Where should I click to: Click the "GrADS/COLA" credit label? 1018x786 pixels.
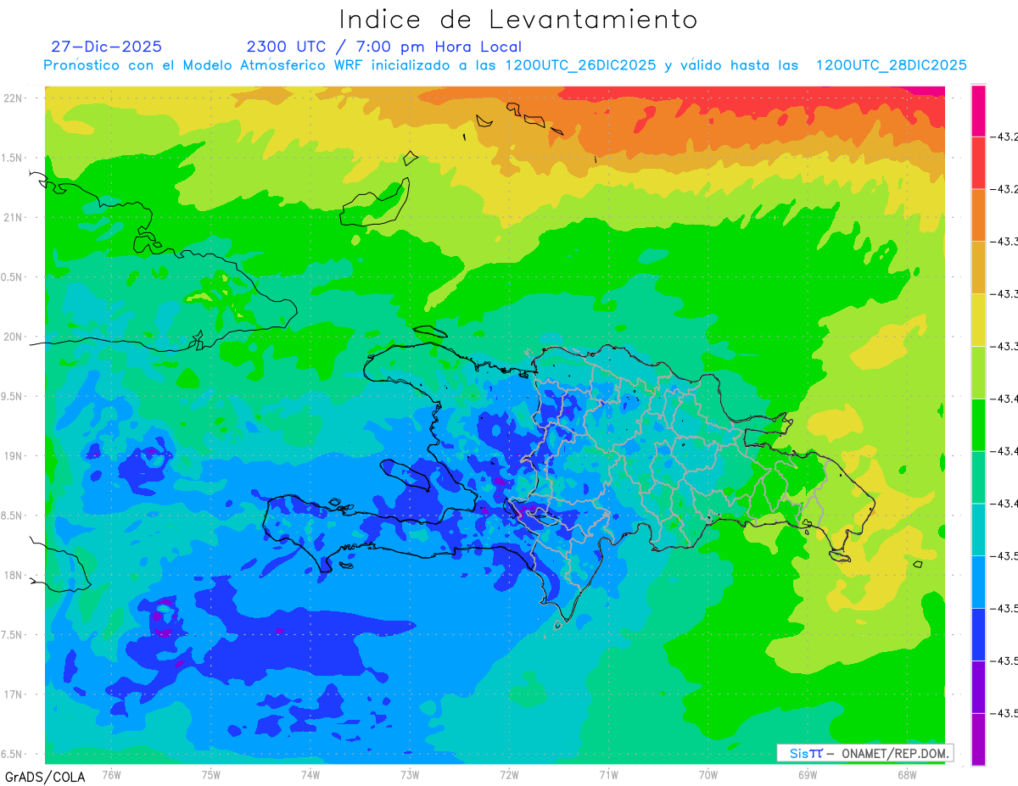[x=45, y=777]
